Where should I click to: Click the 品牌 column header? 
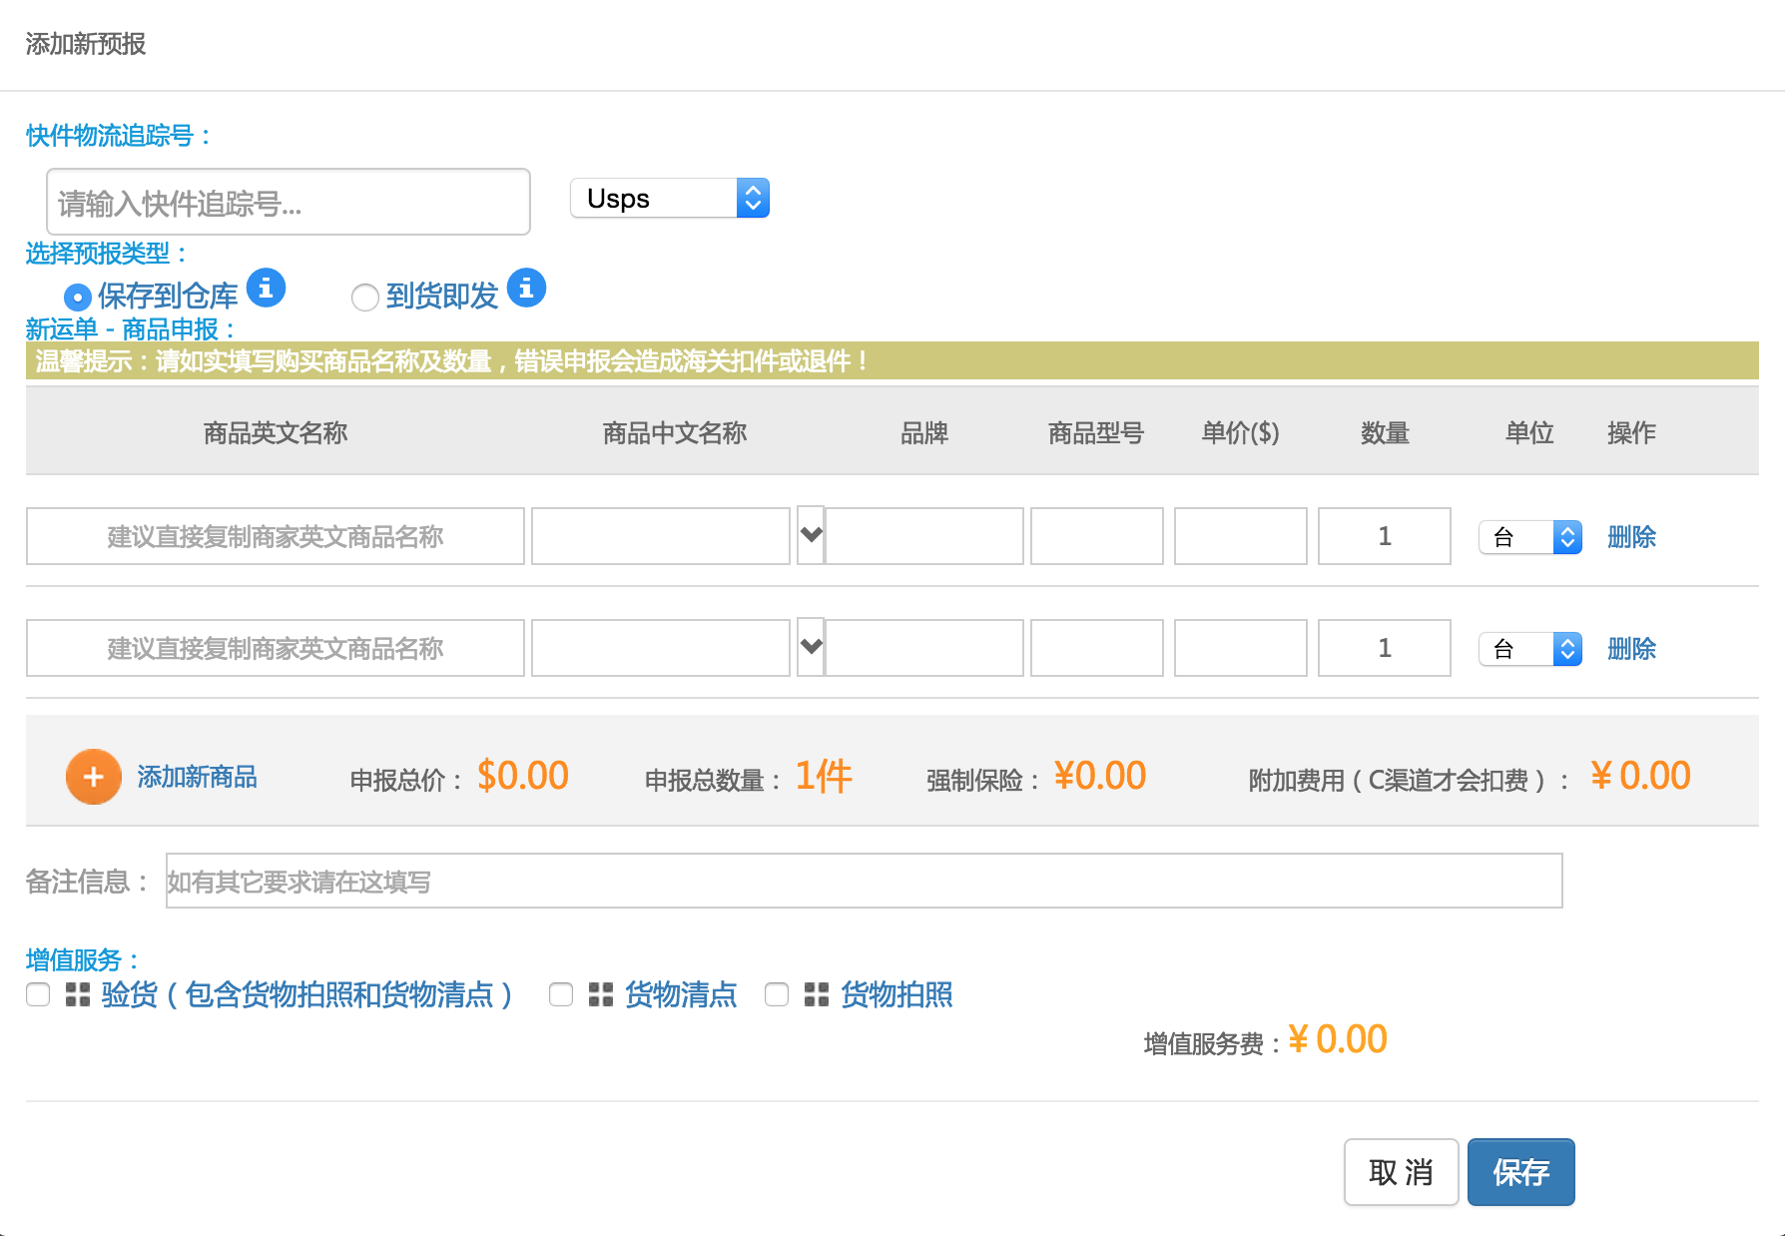pyautogui.click(x=924, y=432)
